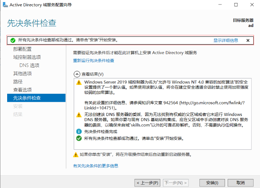This screenshot has height=188, width=260.
Task: Click the results line 所有先决条件检查都成功通过
Action: pyautogui.click(x=134, y=138)
